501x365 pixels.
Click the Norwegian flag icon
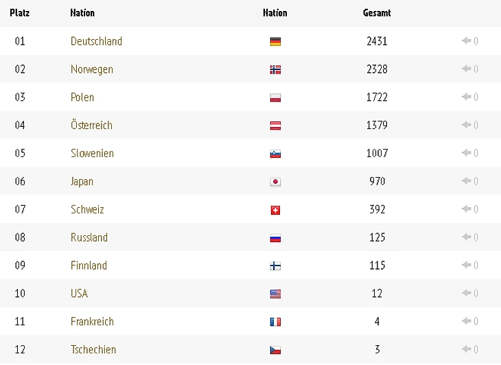275,69
